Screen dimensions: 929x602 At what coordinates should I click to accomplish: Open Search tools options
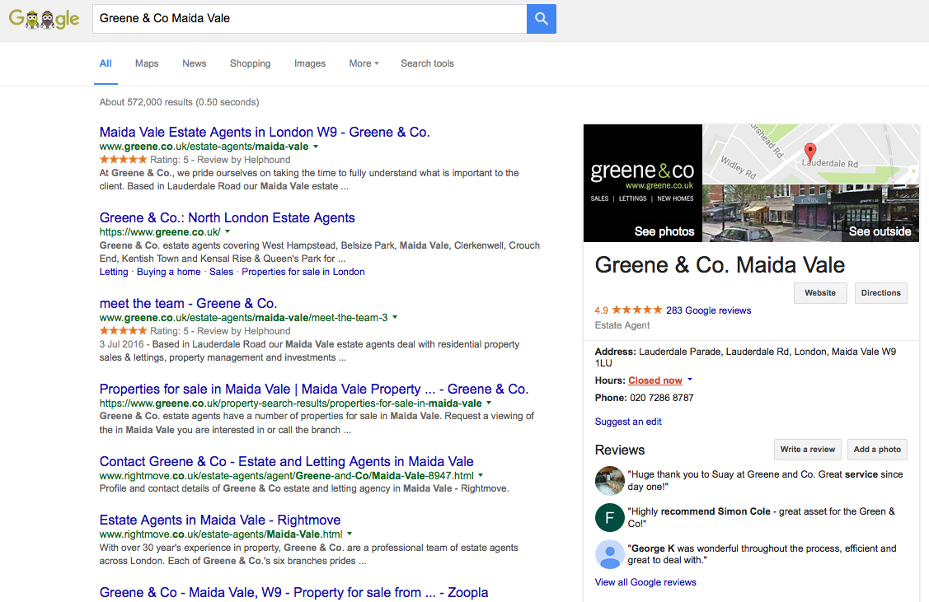point(427,63)
